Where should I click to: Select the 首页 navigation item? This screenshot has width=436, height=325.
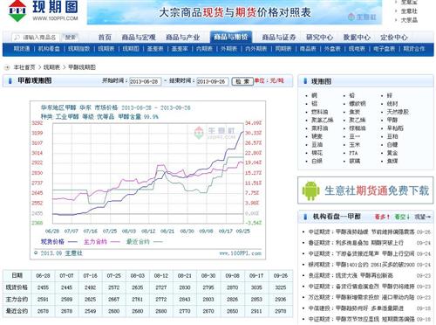pos(105,38)
